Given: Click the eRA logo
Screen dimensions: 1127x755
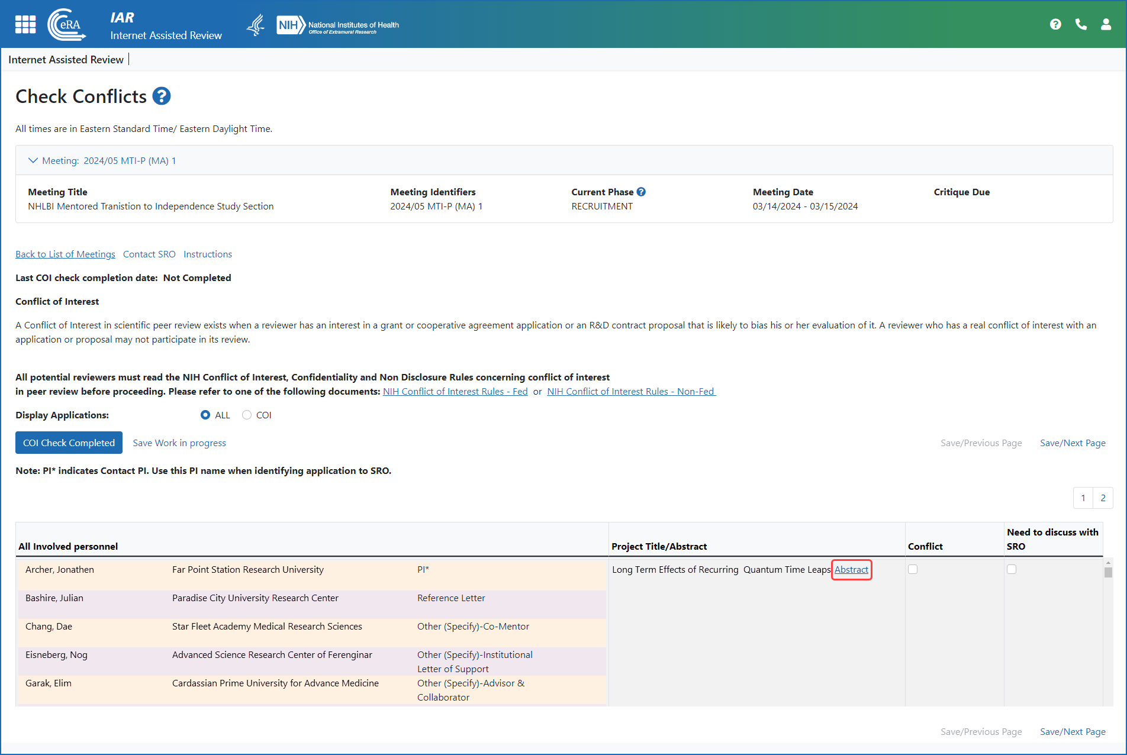Looking at the screenshot, I should click(66, 25).
